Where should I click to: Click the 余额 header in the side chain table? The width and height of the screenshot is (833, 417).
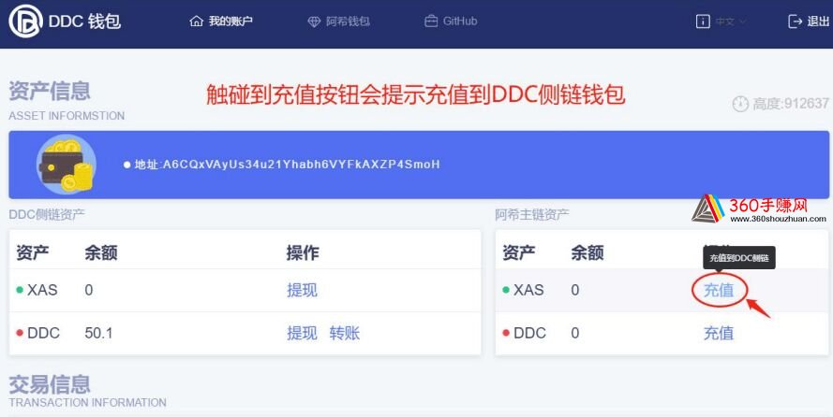(x=101, y=252)
